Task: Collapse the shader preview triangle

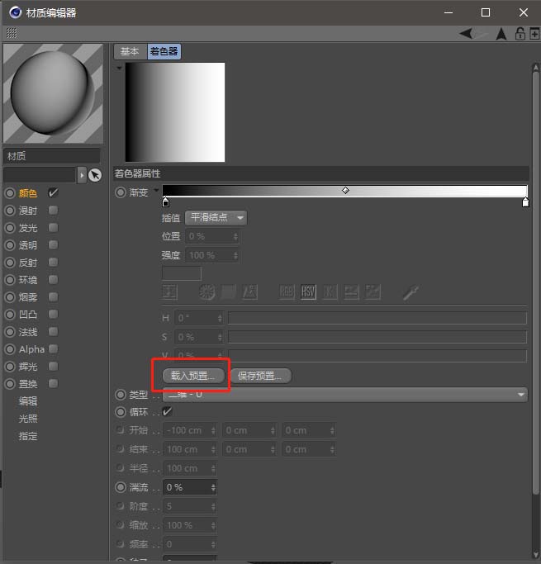Action: (119, 68)
